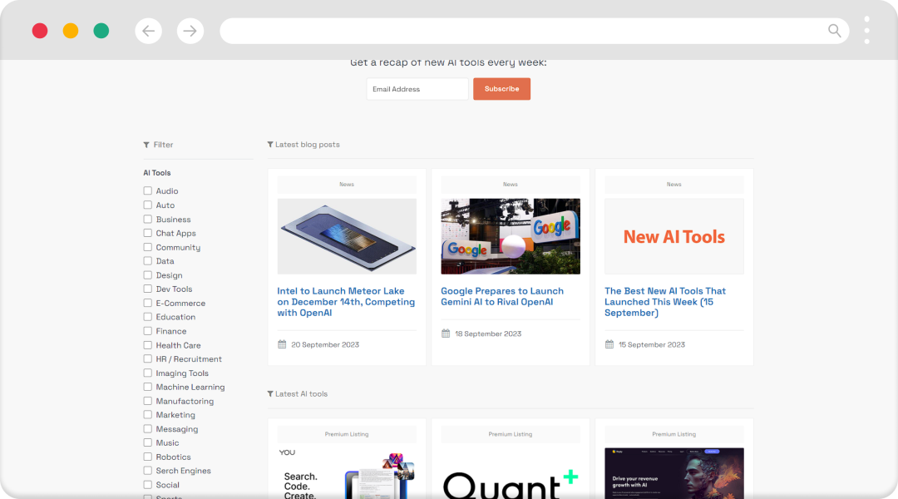Viewport: 898px width, 499px height.
Task: Click the News tag on Intel article card
Action: click(x=347, y=185)
